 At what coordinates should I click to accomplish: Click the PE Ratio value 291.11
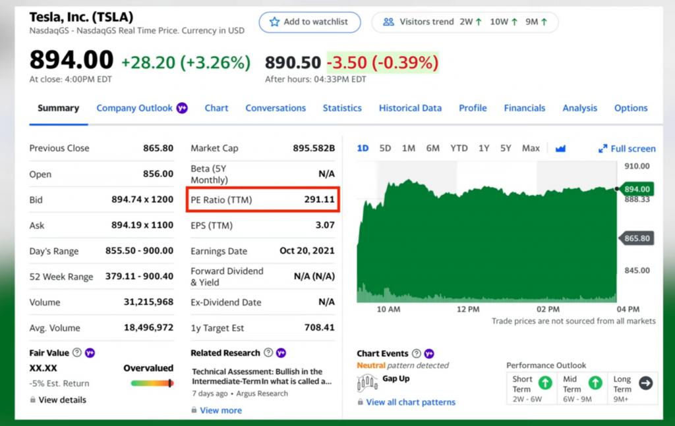click(x=319, y=200)
